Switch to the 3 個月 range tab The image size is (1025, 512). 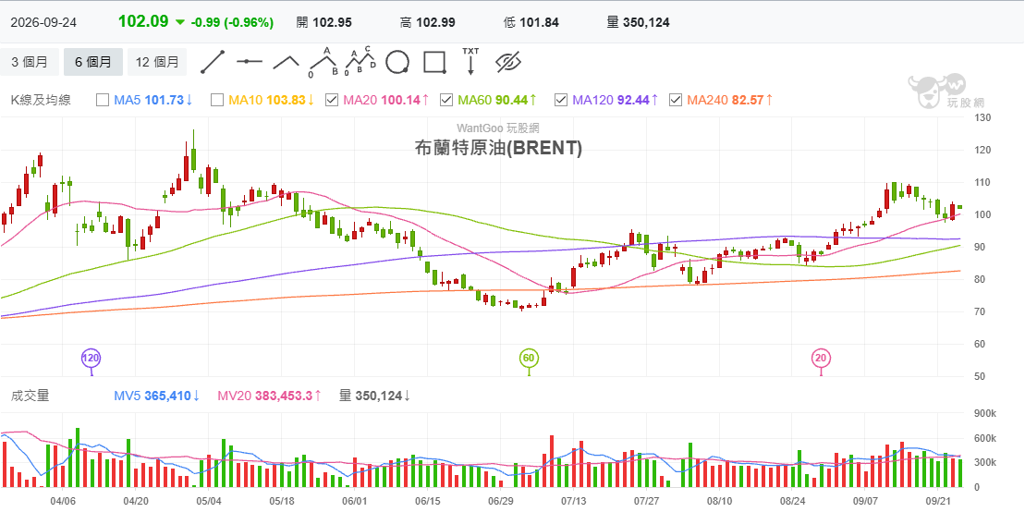tap(30, 62)
